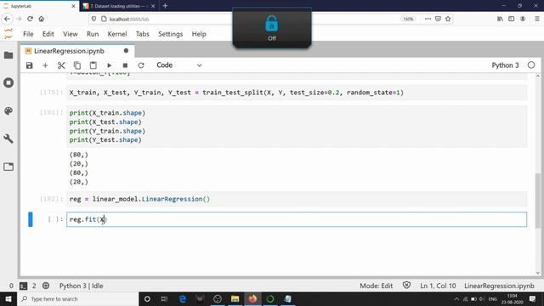The width and height of the screenshot is (544, 306).
Task: Click the kernel status circle indicator
Action: pos(531,65)
